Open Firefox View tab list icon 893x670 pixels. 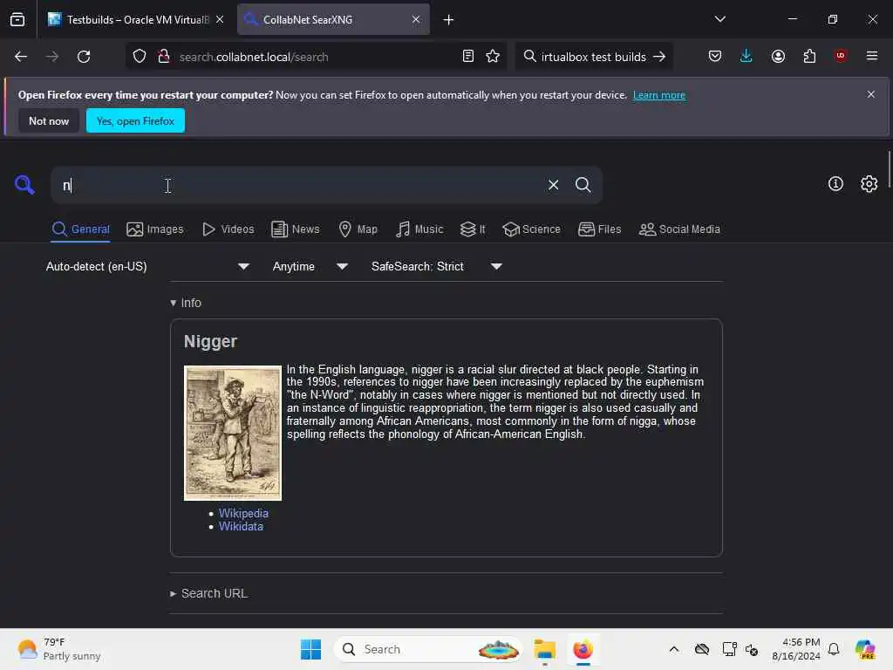point(17,19)
